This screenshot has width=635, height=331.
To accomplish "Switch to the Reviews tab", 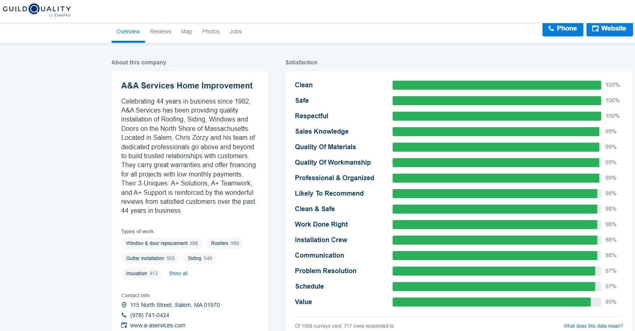I will point(160,31).
